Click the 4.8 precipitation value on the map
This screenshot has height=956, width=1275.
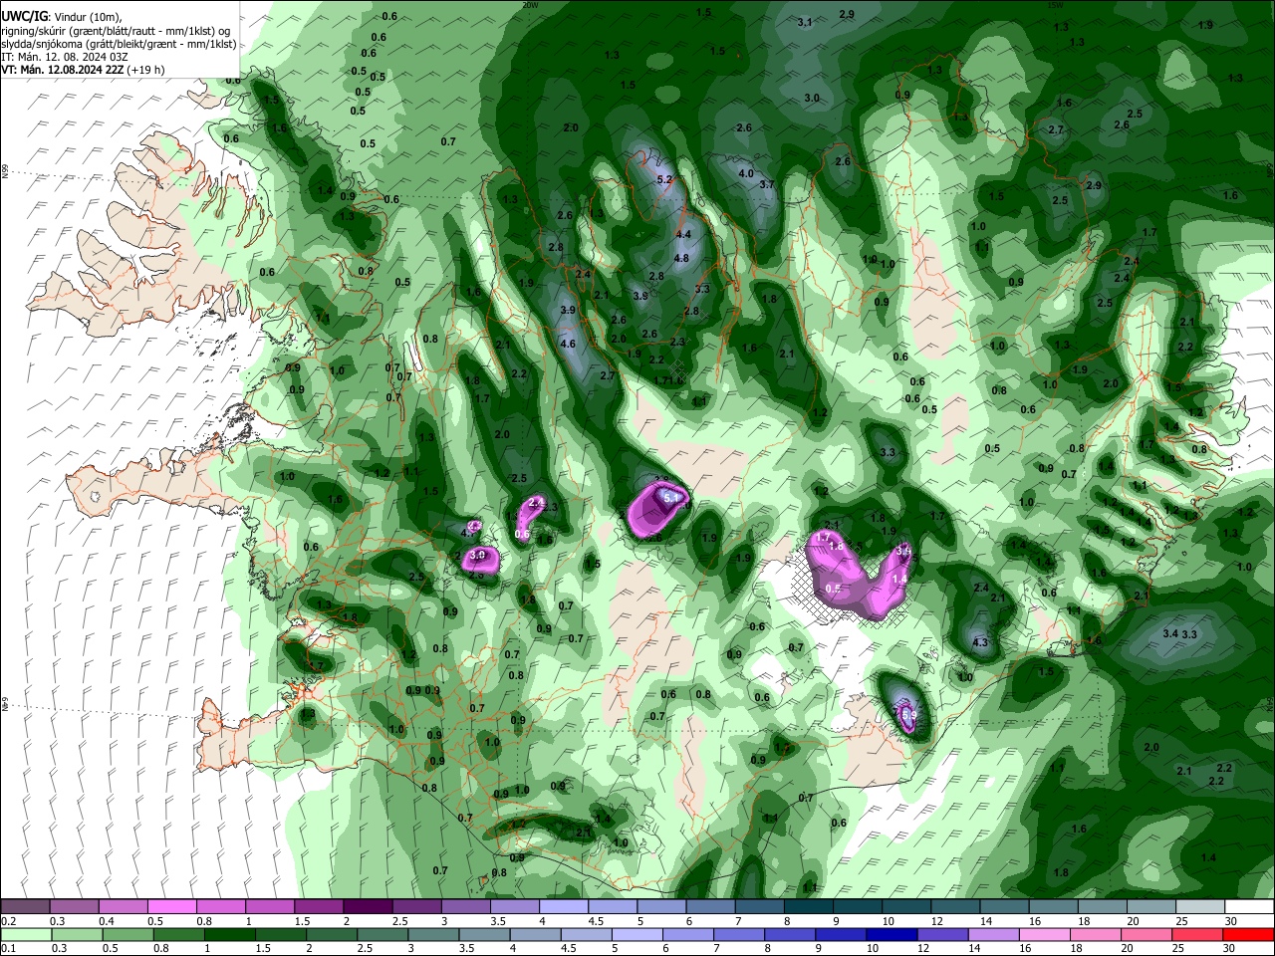coord(682,258)
